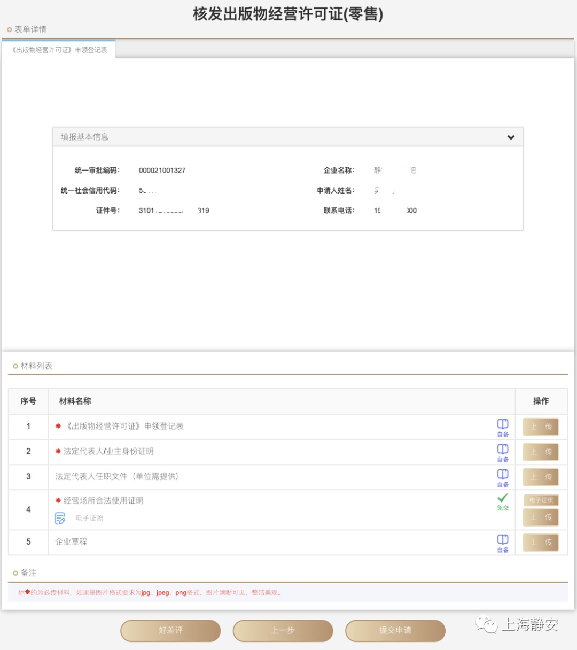Upload file for 企业章程

tap(541, 542)
